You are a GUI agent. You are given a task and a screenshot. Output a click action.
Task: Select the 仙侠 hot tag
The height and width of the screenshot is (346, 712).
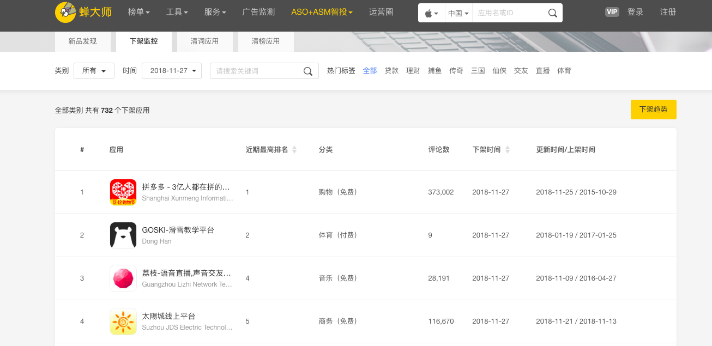499,71
